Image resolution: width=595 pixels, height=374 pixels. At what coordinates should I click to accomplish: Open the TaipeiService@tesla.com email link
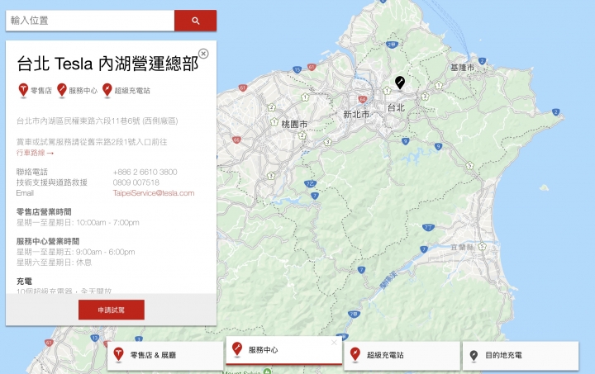(154, 193)
